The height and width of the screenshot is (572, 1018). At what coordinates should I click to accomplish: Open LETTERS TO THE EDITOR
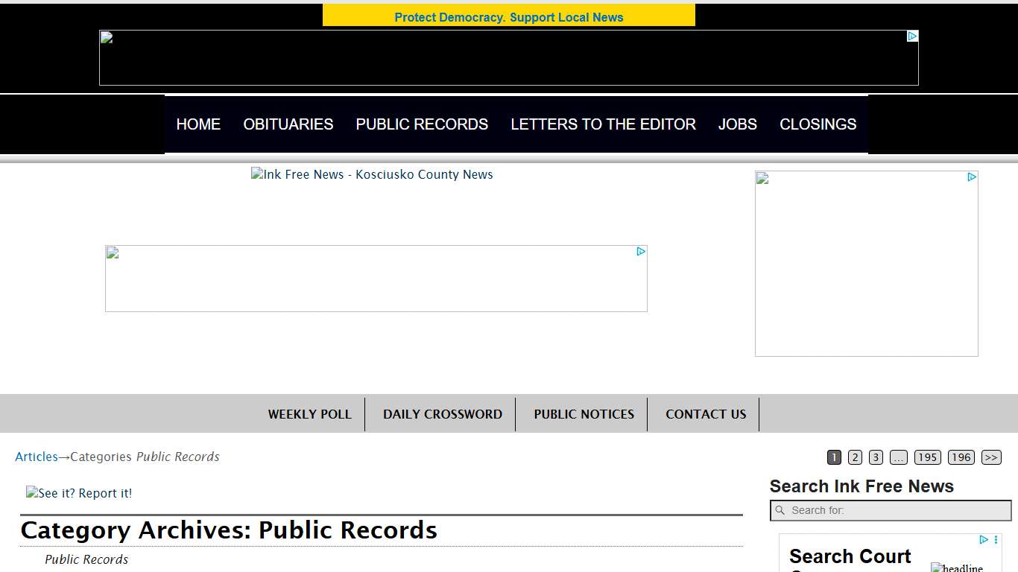603,124
